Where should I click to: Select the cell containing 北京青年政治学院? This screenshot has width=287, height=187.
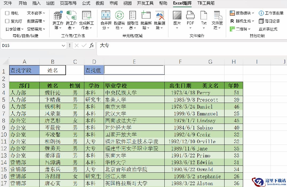[134, 169]
